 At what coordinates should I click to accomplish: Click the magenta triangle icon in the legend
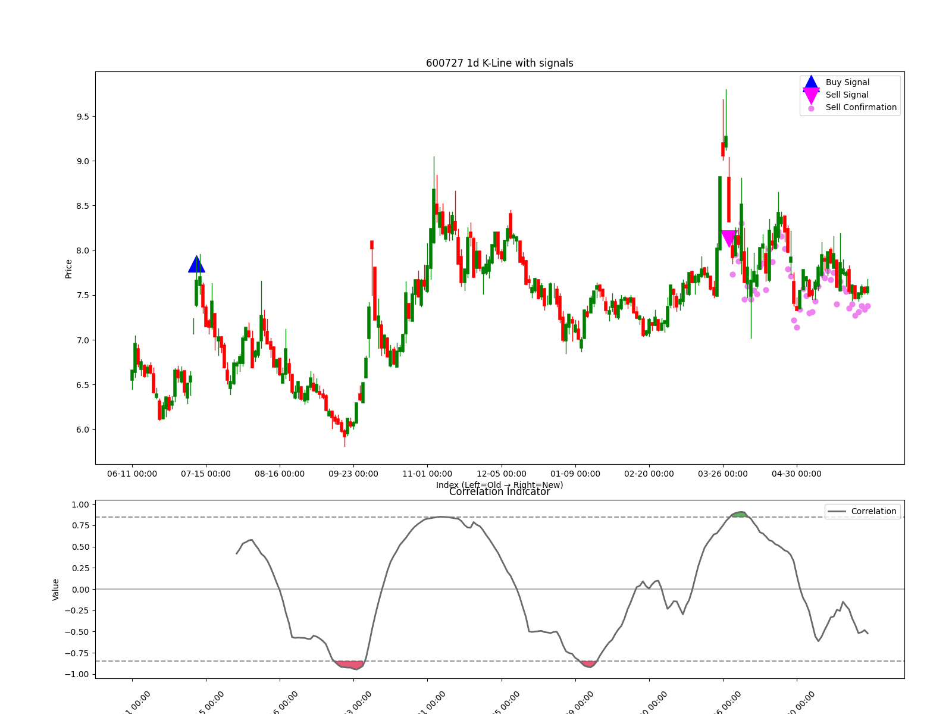[x=811, y=95]
